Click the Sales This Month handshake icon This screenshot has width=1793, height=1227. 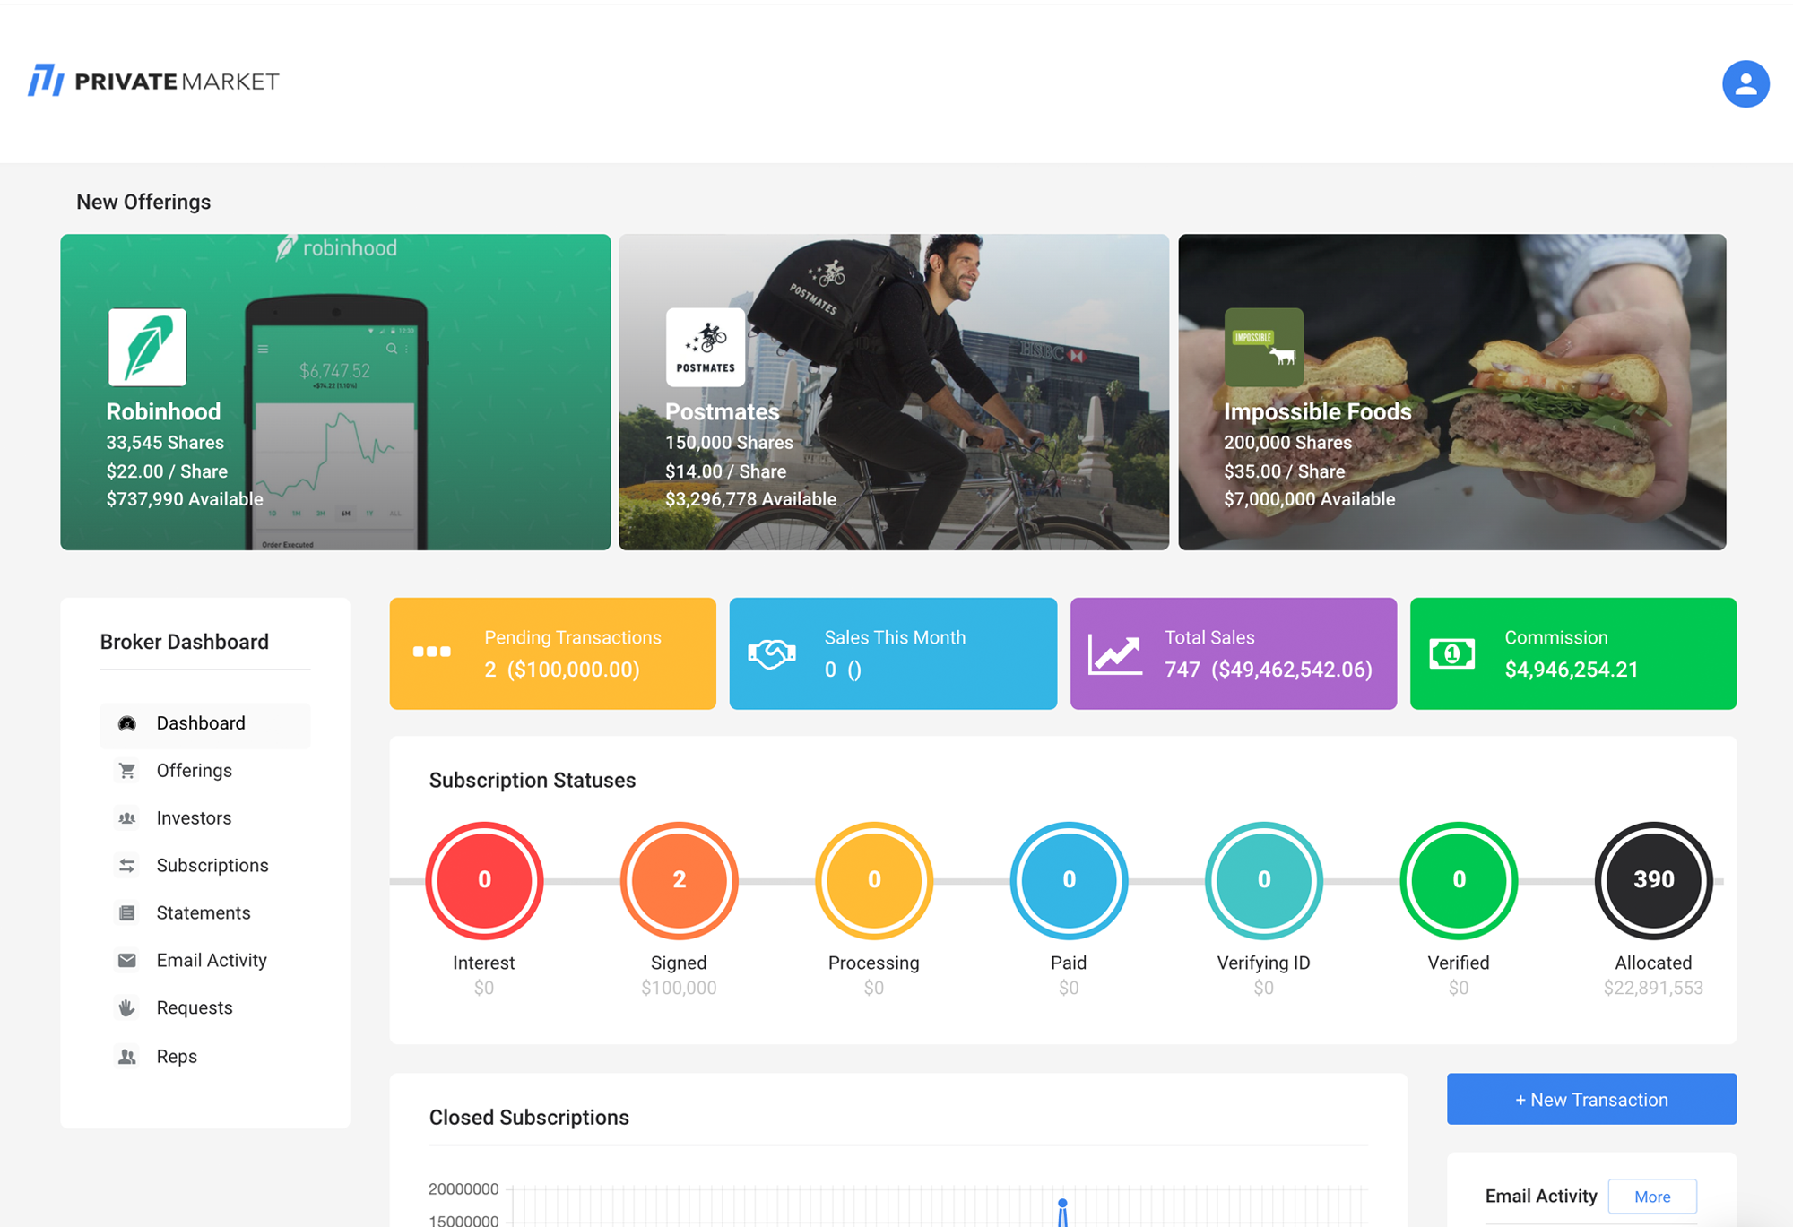(772, 653)
